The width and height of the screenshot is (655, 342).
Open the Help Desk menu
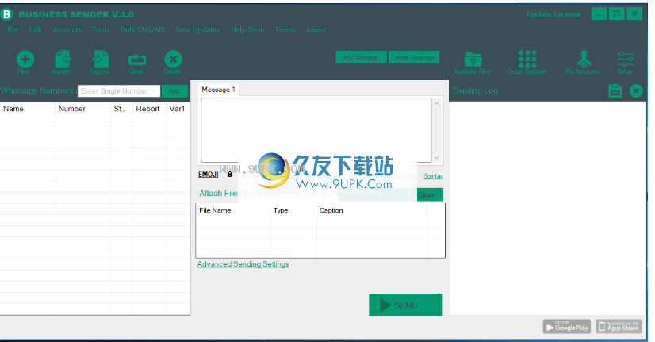(247, 29)
